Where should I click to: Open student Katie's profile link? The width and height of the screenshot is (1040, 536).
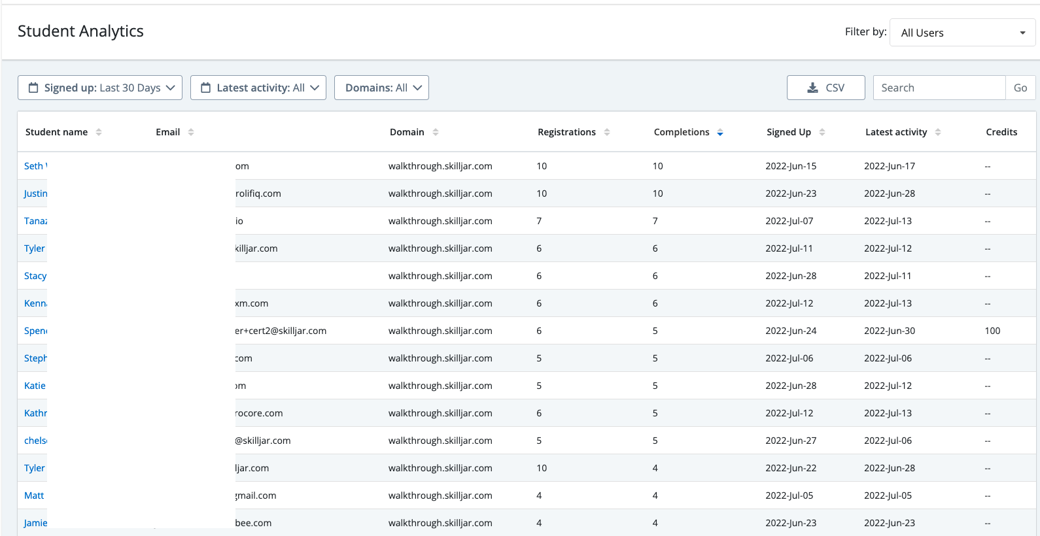point(35,386)
